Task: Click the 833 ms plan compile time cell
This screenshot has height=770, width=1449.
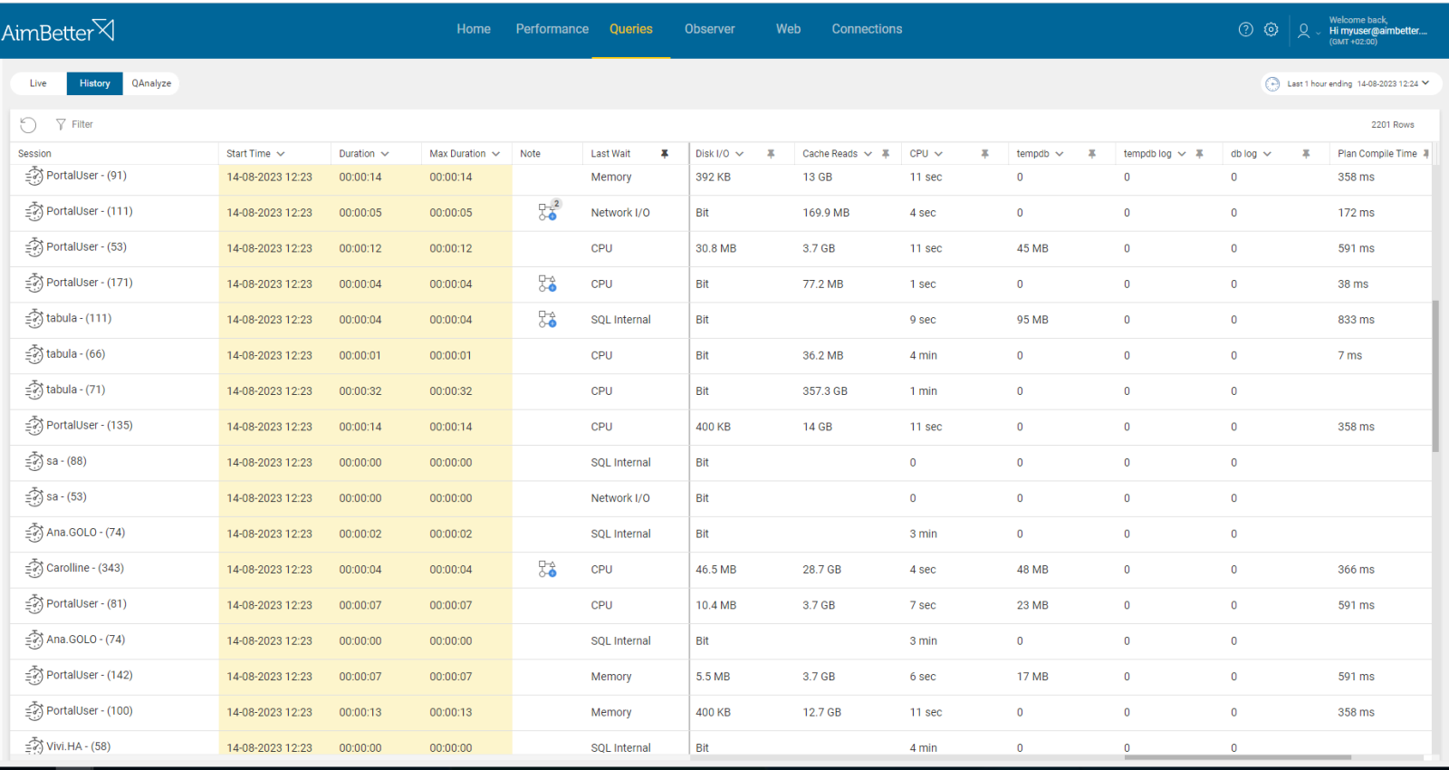Action: [x=1356, y=320]
